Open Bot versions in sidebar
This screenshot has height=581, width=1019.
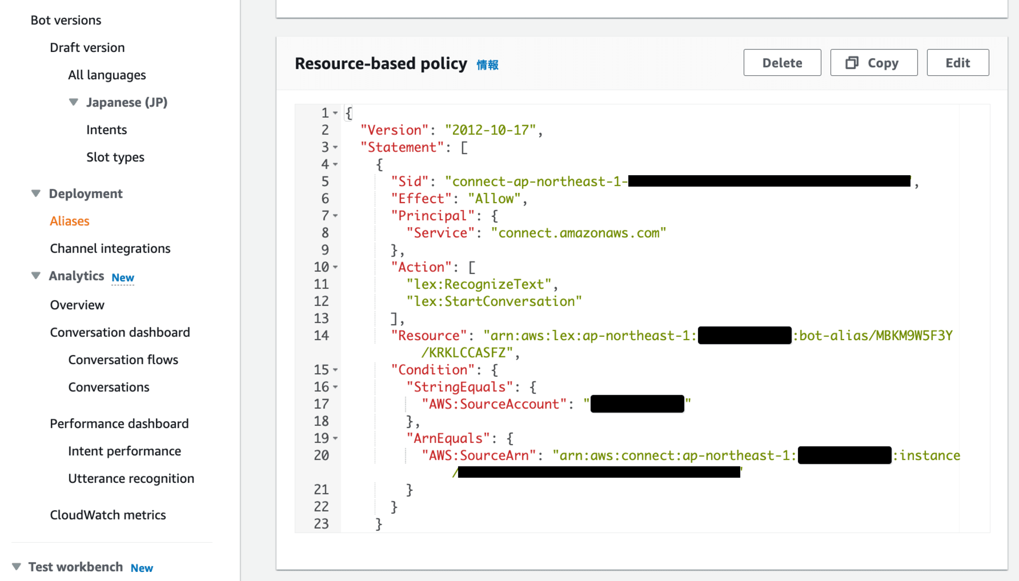(66, 20)
